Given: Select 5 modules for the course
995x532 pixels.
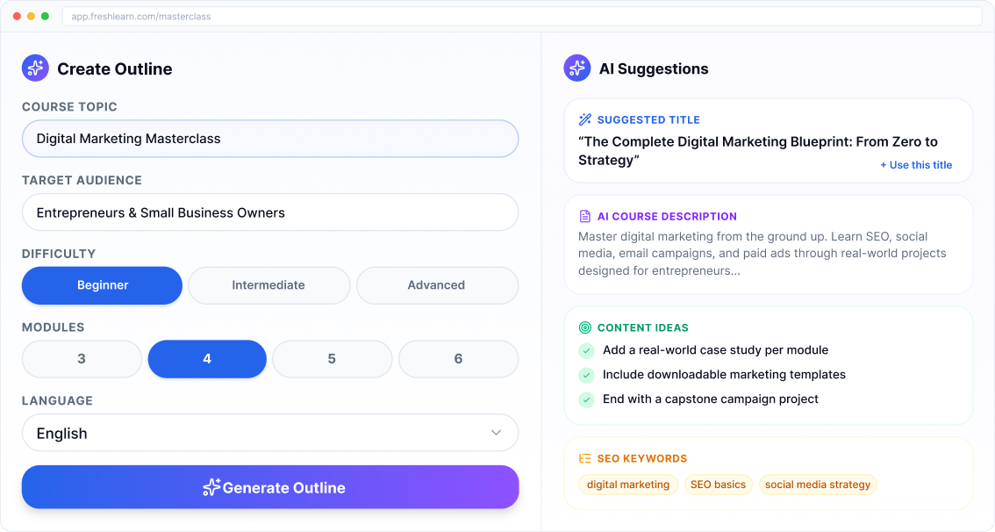Looking at the screenshot, I should [x=332, y=359].
